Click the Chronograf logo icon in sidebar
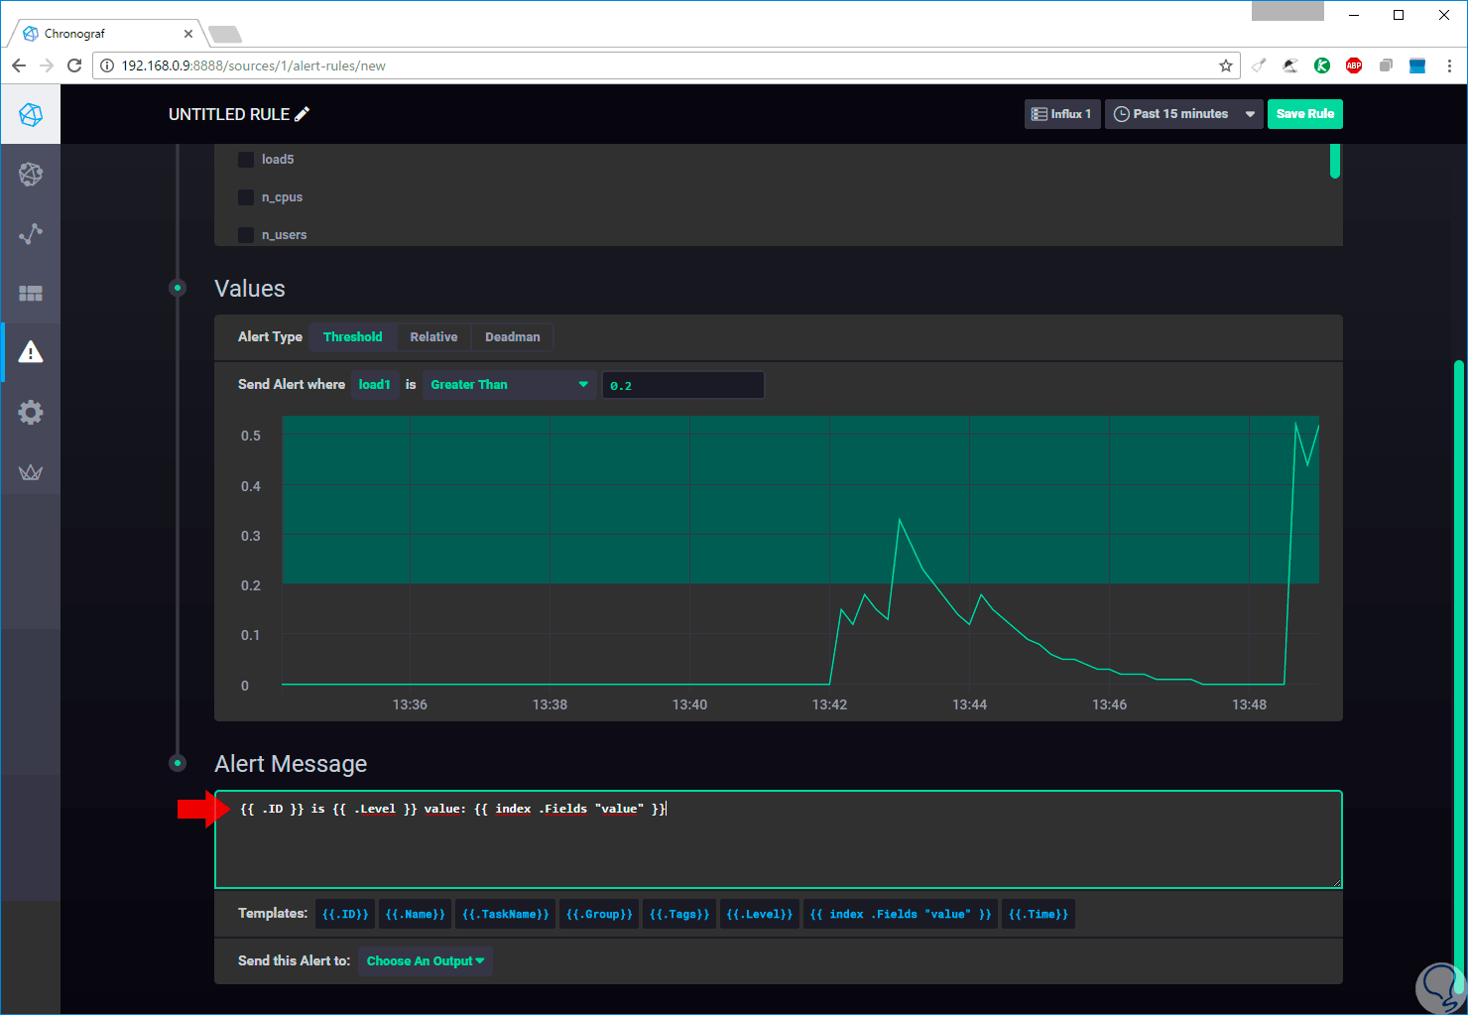This screenshot has width=1468, height=1015. coord(31,115)
